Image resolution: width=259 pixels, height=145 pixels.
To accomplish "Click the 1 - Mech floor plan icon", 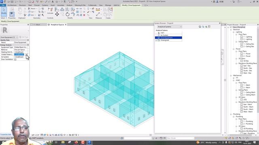I will coord(242,85).
